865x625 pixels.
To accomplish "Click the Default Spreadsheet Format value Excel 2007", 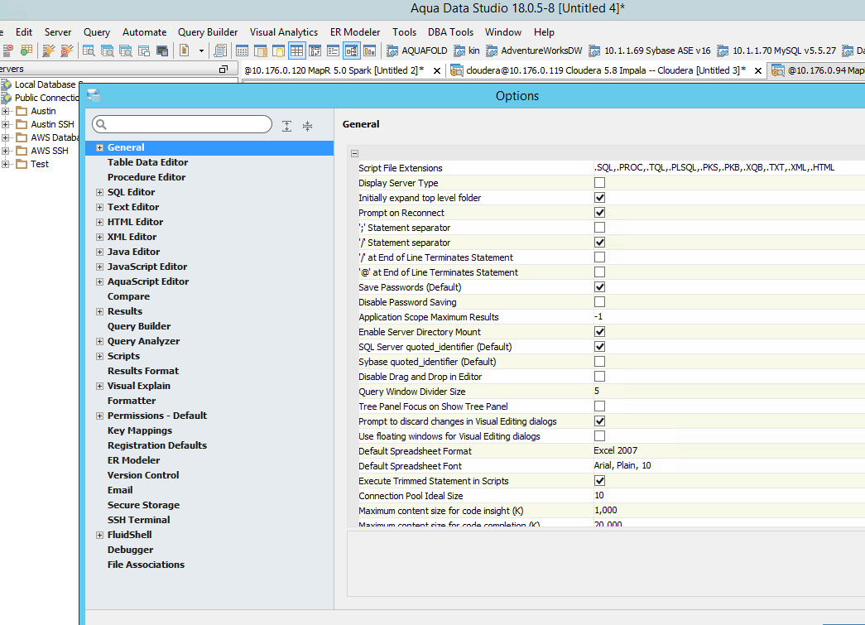I will coord(616,451).
